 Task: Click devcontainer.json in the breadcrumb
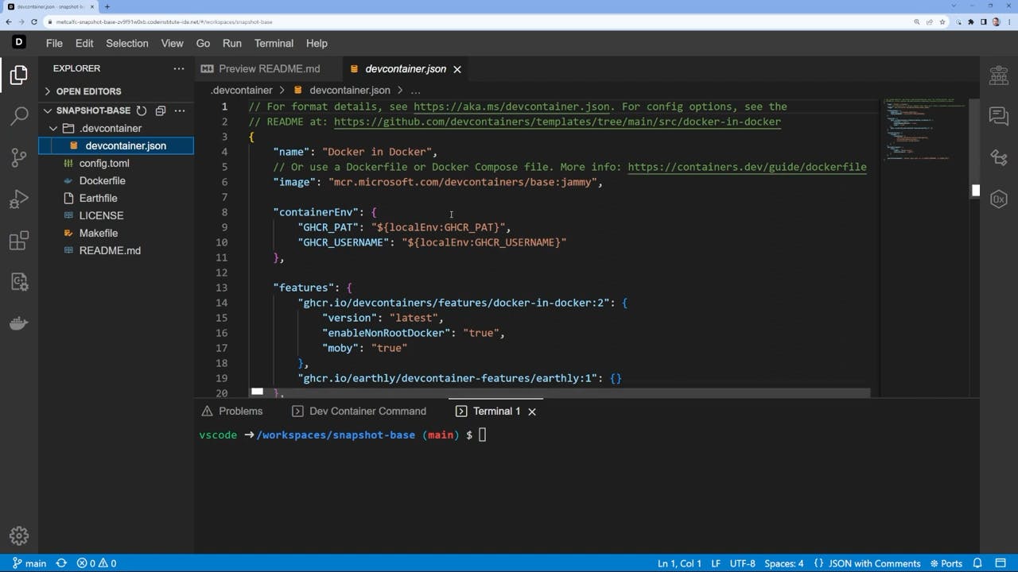click(350, 91)
